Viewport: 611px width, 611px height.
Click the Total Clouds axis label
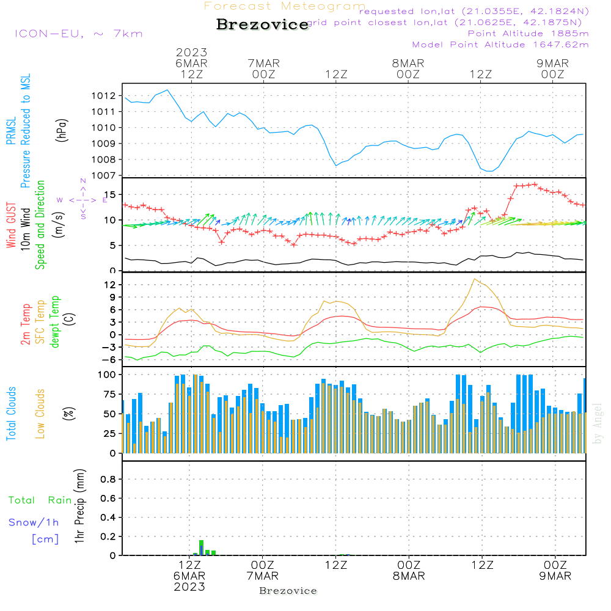tap(11, 414)
